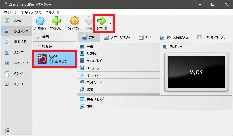
Task: Switch to the リソース使用状況 tab
Action: [x=174, y=37]
